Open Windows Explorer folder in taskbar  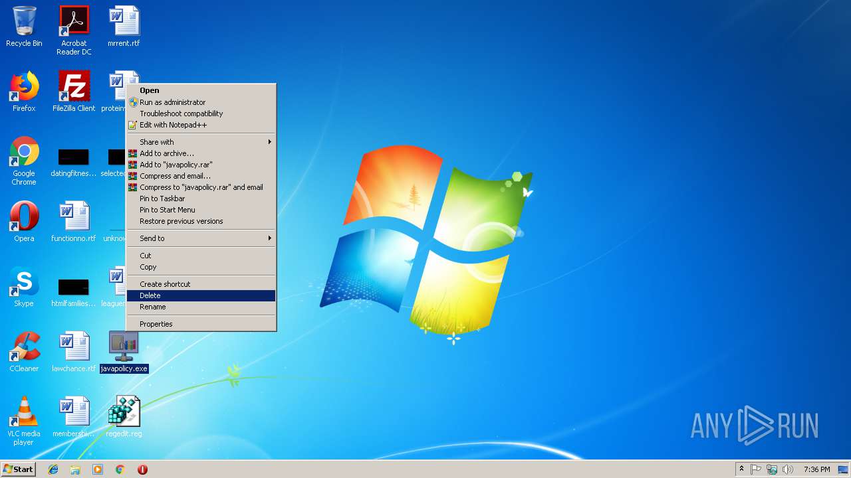click(75, 469)
